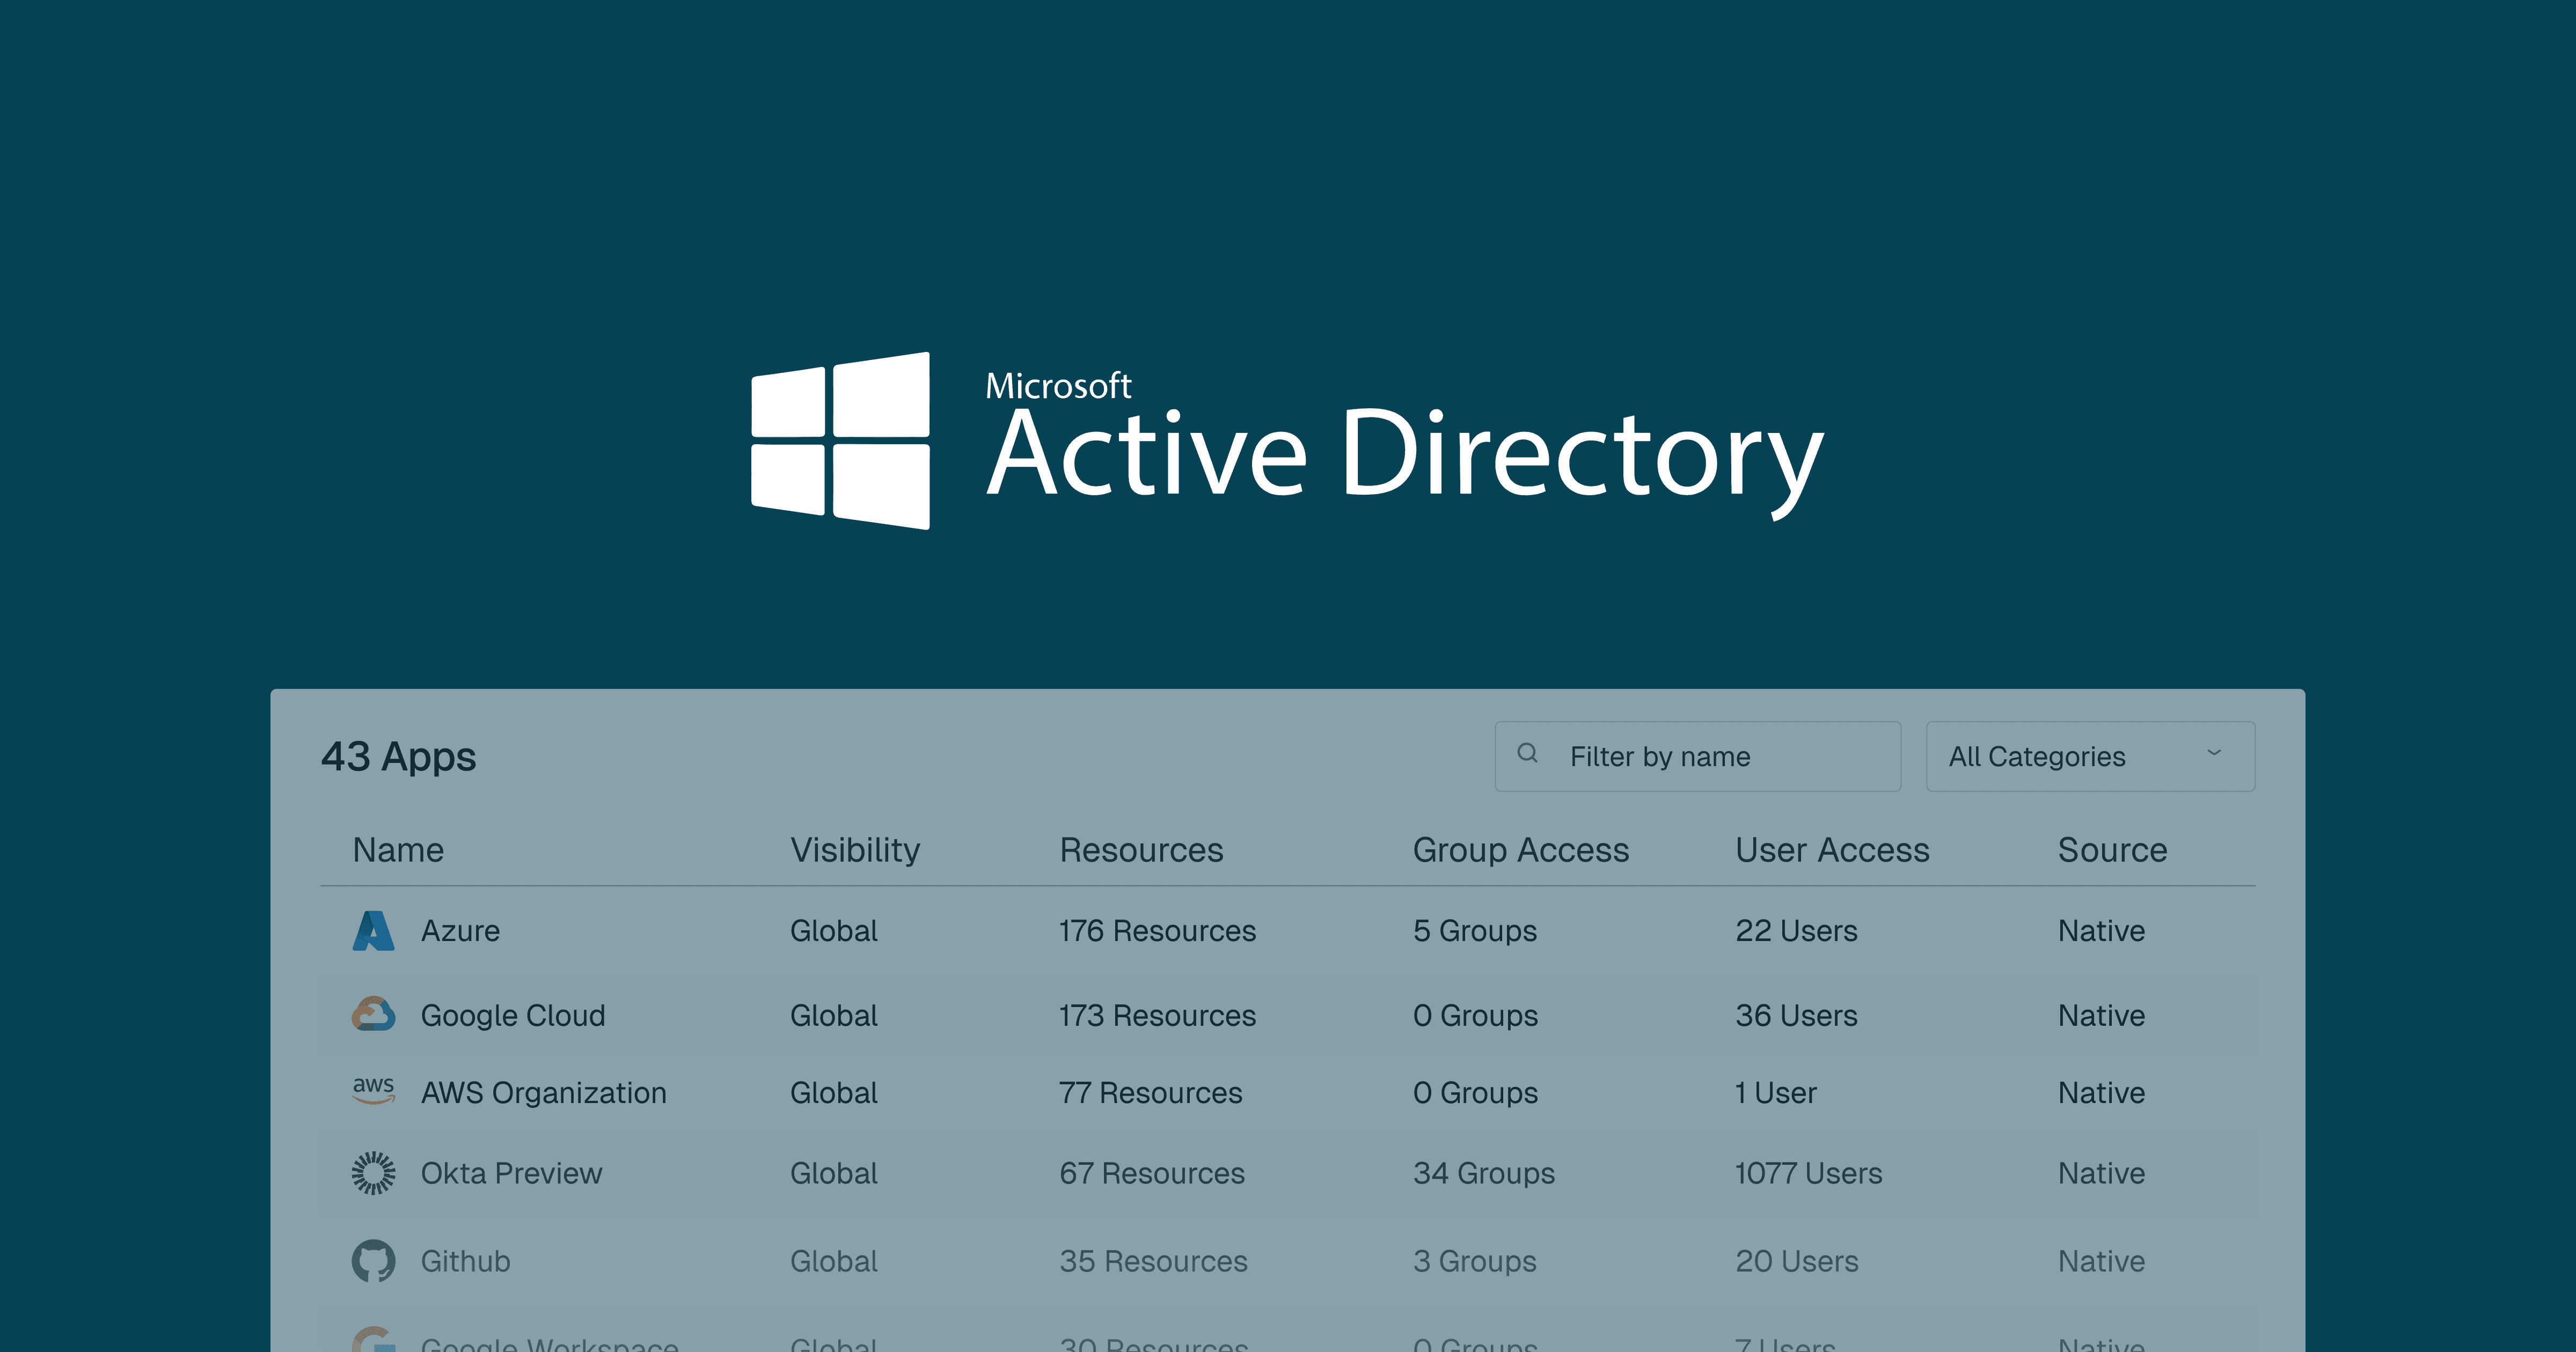This screenshot has width=2576, height=1352.
Task: Click the Okta Preview sunburst icon
Action: point(373,1173)
